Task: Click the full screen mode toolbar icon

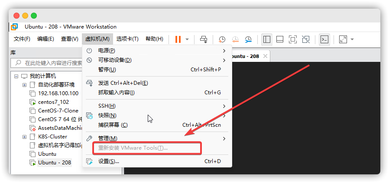Action: pyautogui.click(x=293, y=39)
